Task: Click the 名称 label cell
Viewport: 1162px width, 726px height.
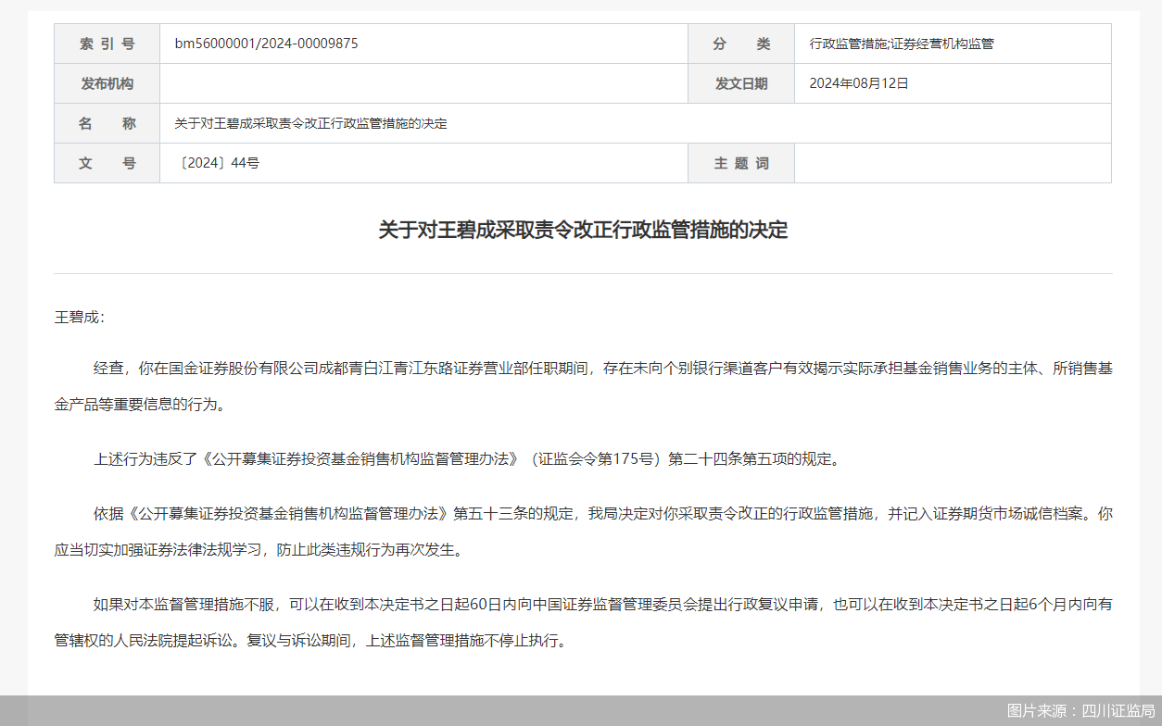Action: [107, 123]
